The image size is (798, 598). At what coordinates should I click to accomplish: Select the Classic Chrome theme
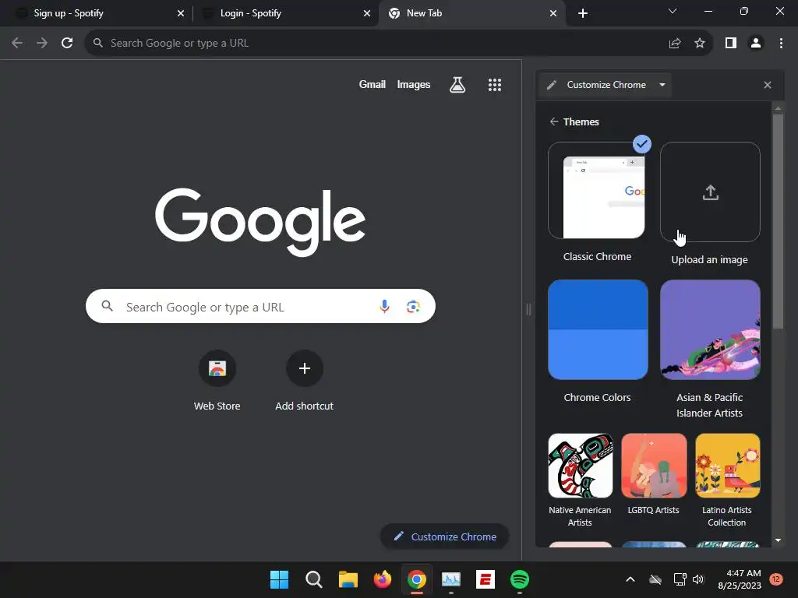(x=597, y=192)
